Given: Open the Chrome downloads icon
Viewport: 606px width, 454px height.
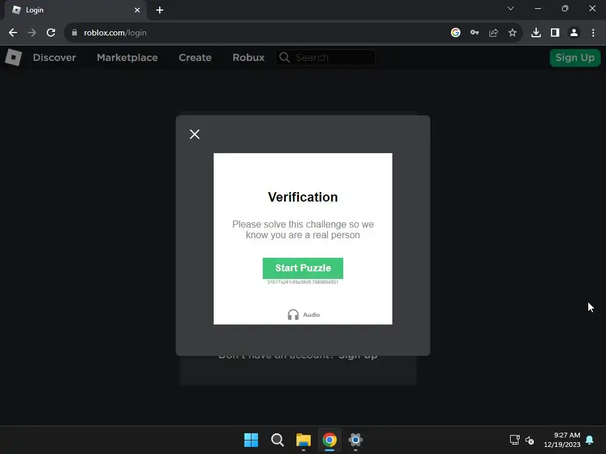Looking at the screenshot, I should (x=536, y=33).
